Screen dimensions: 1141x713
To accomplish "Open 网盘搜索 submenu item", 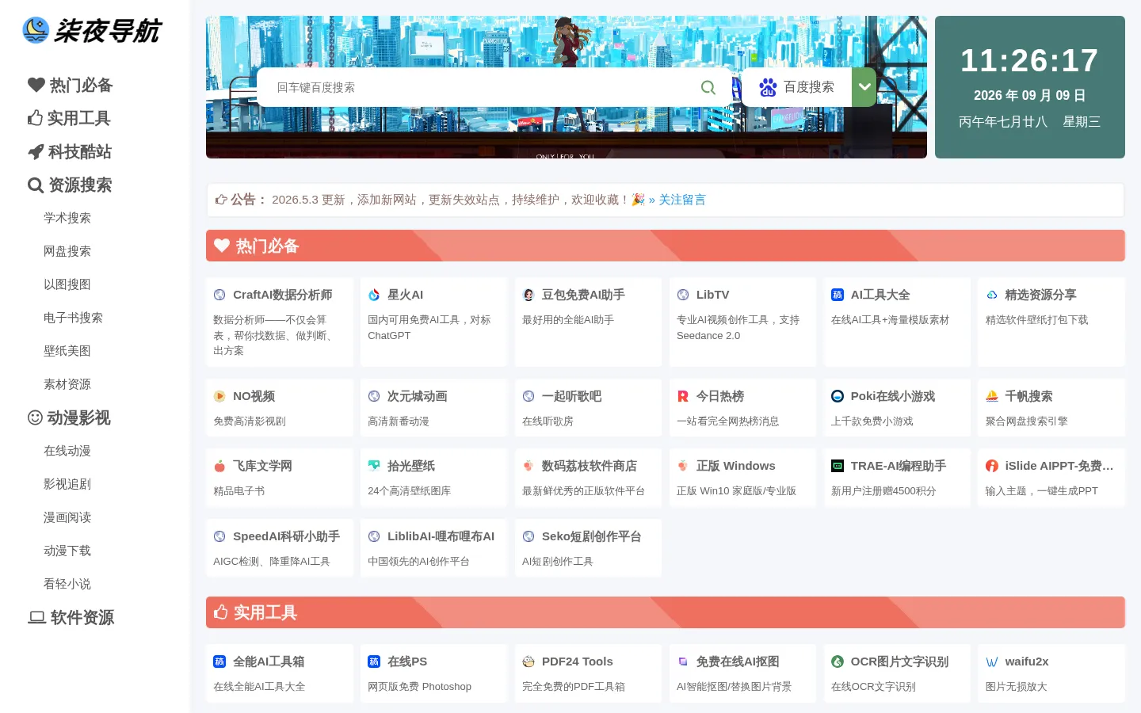I will 67,251.
